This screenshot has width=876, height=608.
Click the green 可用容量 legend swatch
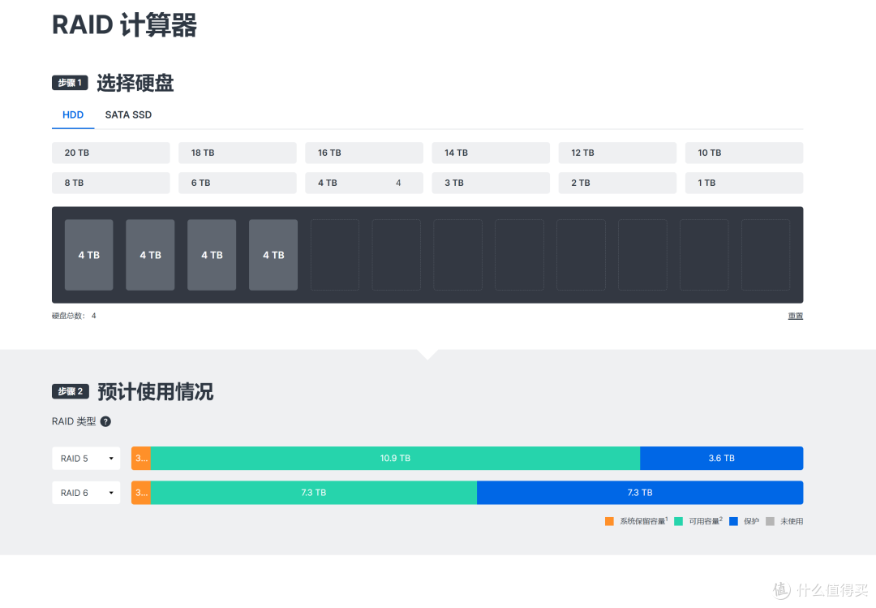click(679, 521)
